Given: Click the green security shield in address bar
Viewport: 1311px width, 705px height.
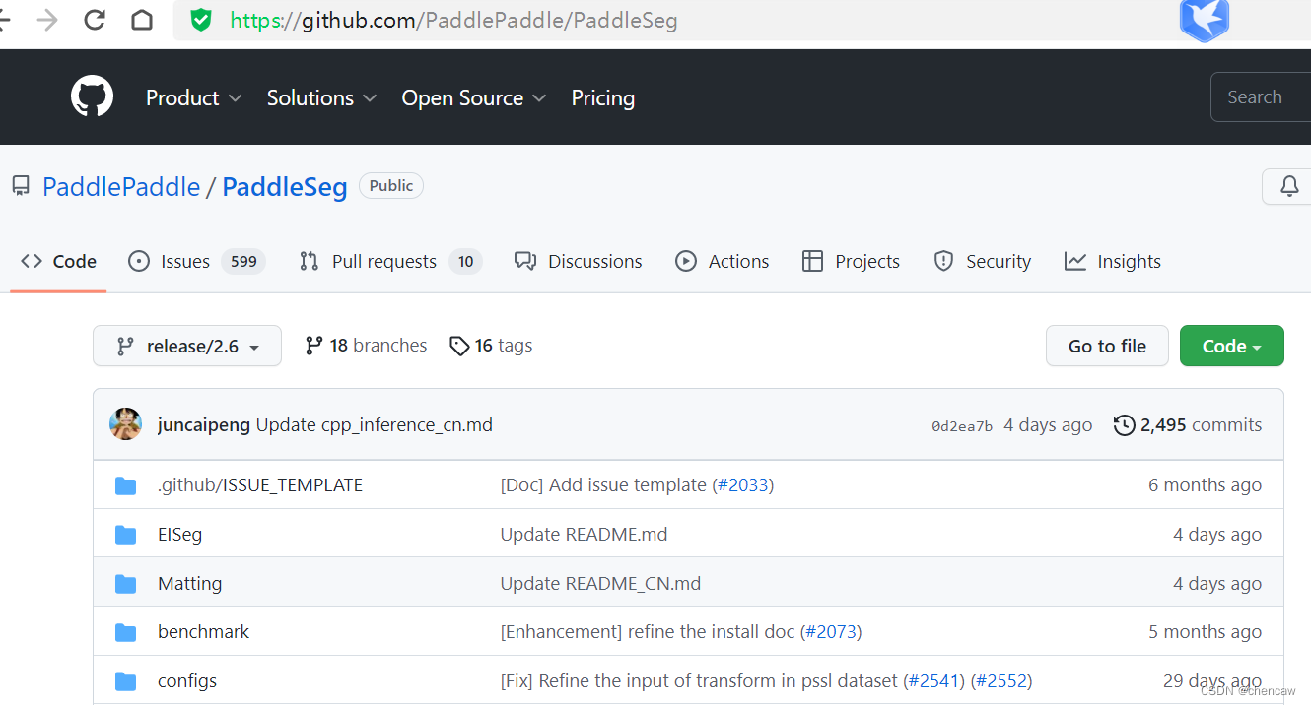Looking at the screenshot, I should point(201,20).
